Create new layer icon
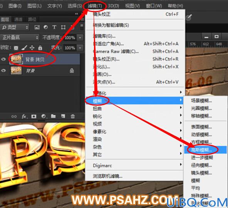 [63, 116]
